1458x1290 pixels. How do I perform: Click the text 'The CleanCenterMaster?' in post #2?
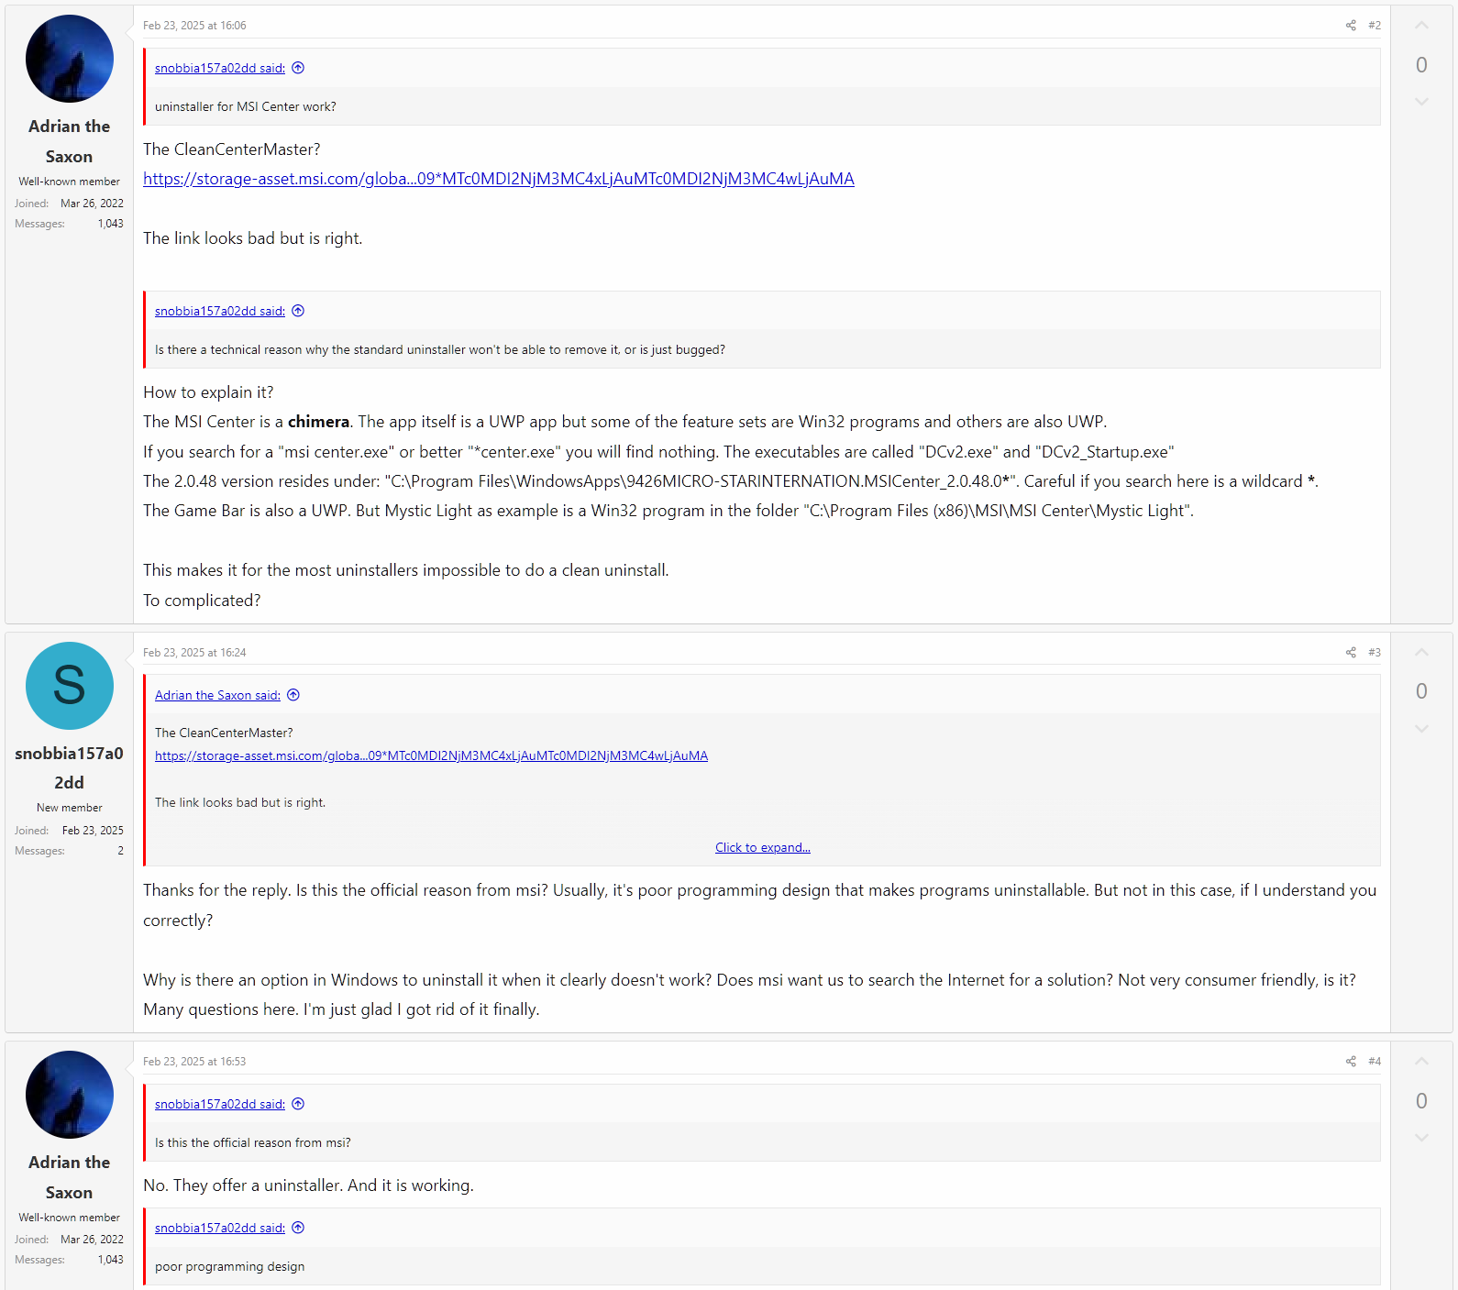tap(232, 149)
